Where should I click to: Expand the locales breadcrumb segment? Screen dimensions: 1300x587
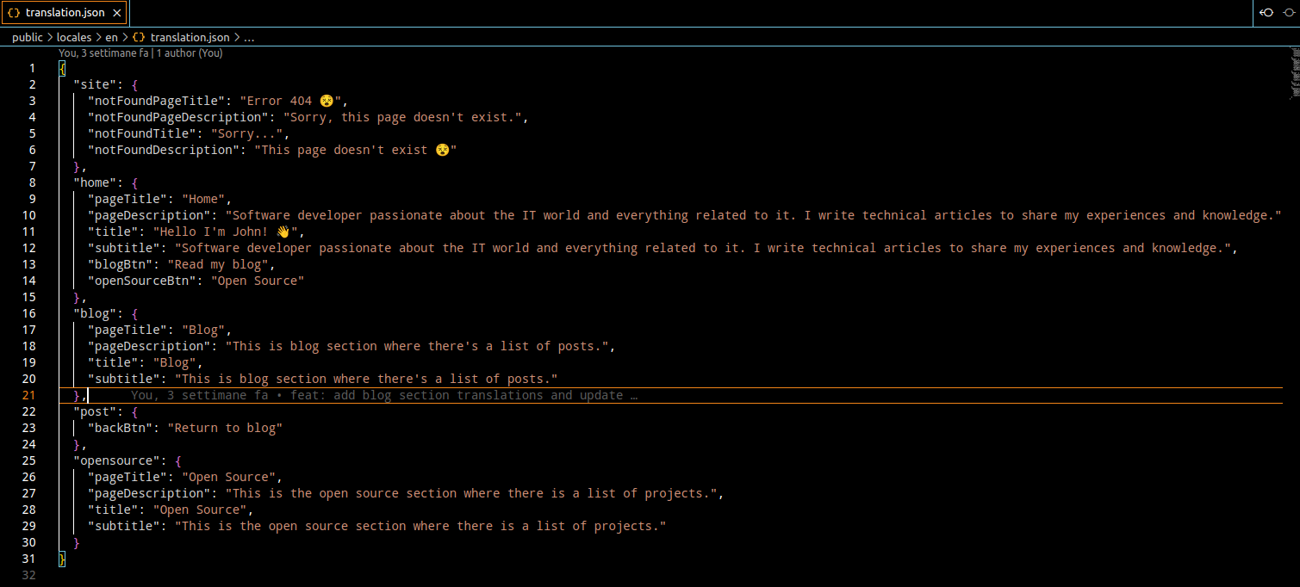point(74,38)
